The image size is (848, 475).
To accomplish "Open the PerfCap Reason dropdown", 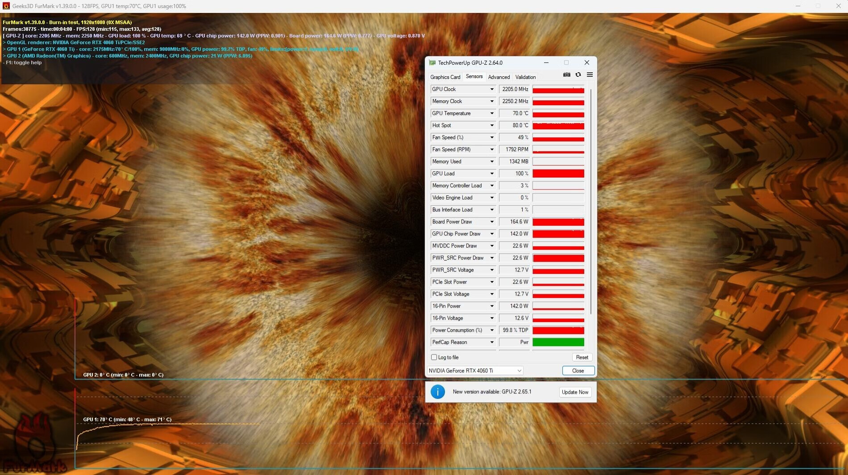I will 492,342.
